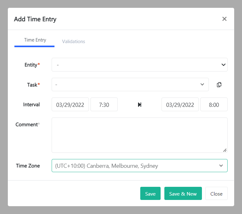
Task: Click the chevron arrow in the Task field
Action: coord(202,85)
